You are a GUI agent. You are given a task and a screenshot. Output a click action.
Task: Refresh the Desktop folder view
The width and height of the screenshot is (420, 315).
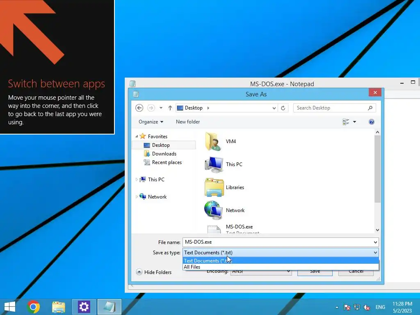283,108
